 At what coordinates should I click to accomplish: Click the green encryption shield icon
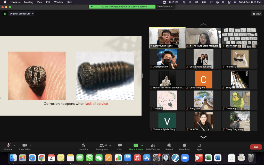(5, 14)
